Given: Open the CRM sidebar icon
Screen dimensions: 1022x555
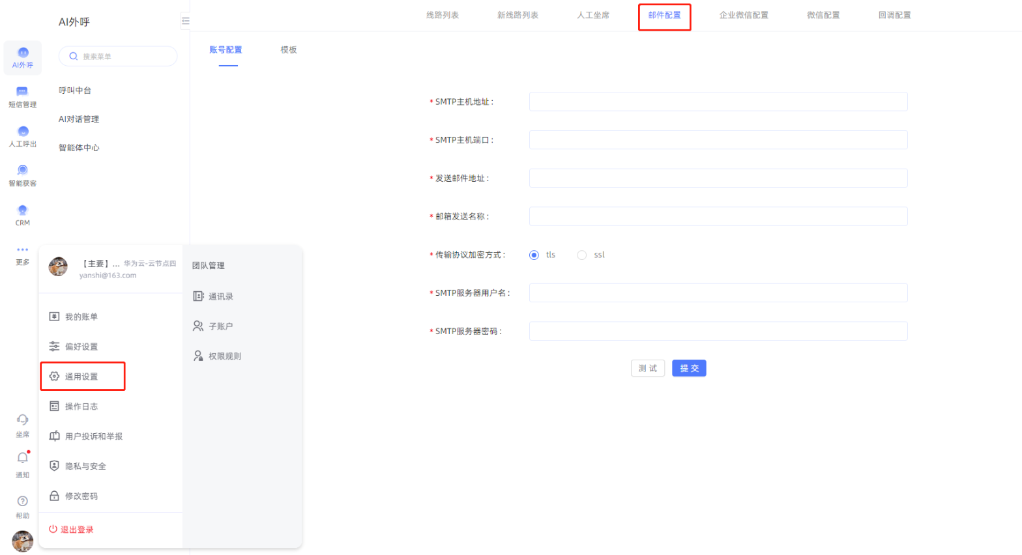Looking at the screenshot, I should click(23, 214).
